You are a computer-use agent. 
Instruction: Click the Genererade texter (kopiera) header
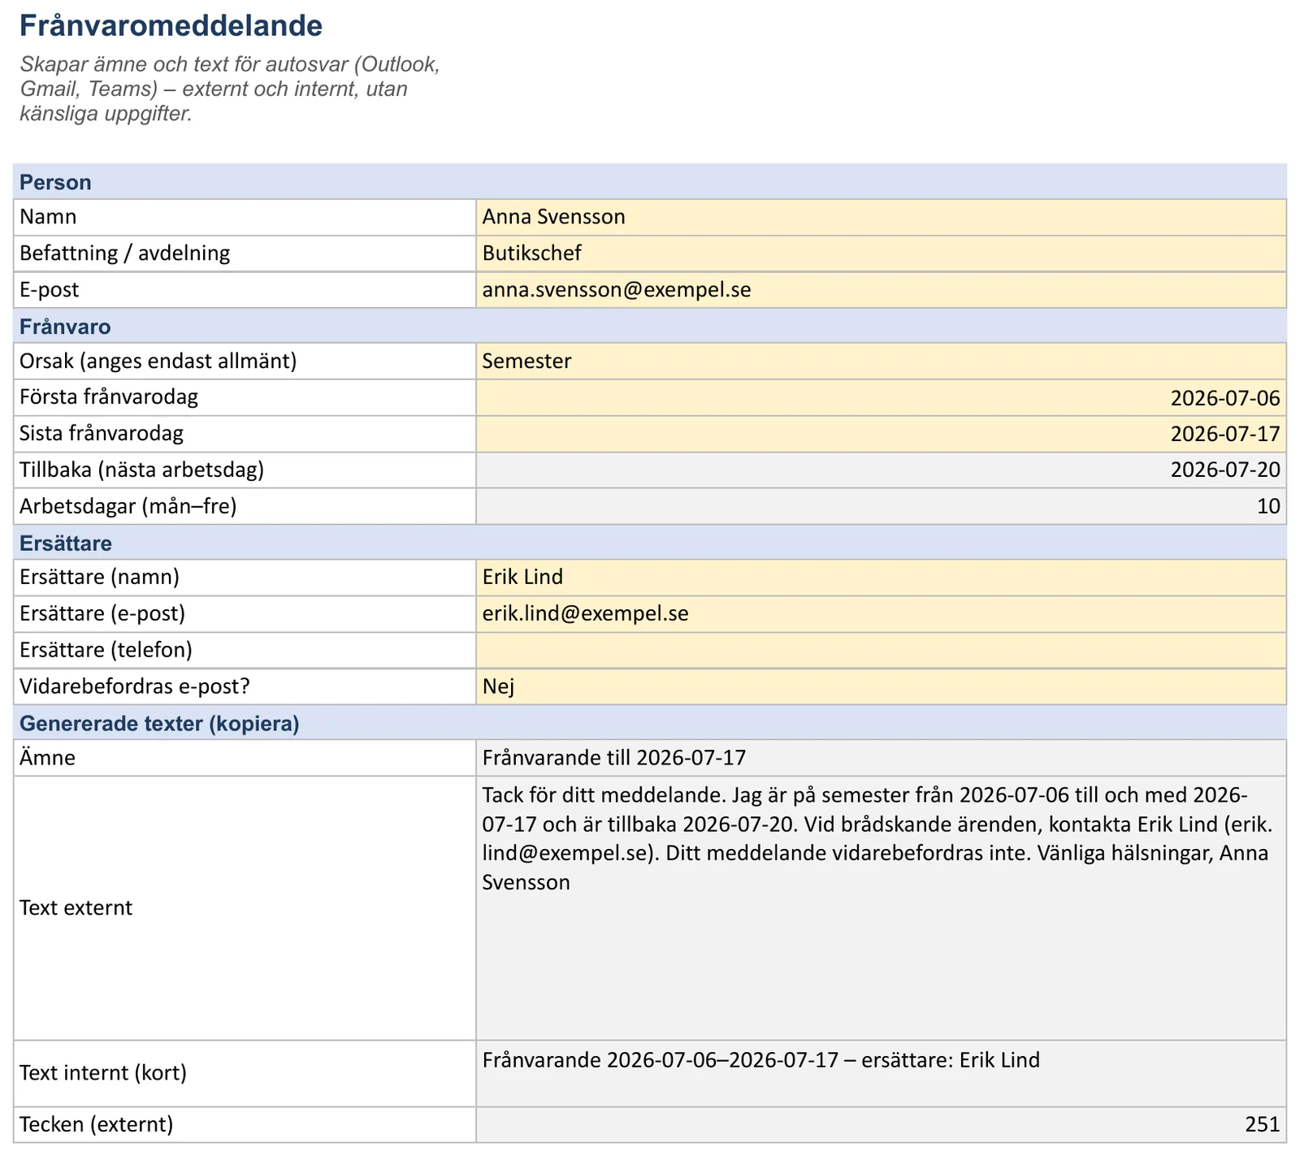(x=650, y=723)
